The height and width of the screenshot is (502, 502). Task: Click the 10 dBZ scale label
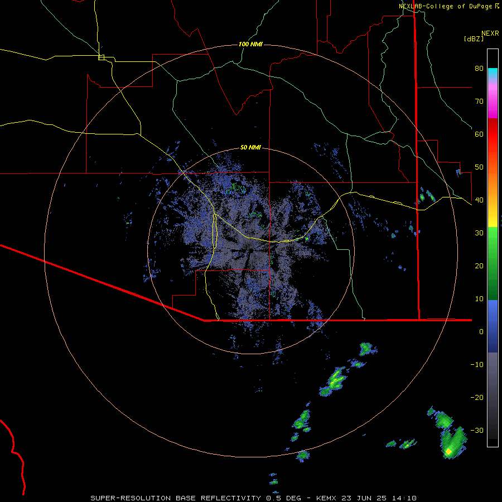(x=479, y=299)
